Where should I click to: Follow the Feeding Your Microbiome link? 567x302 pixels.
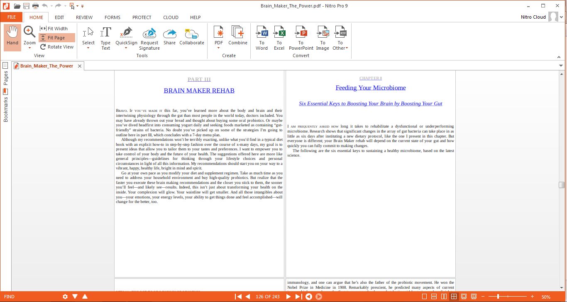tap(371, 87)
